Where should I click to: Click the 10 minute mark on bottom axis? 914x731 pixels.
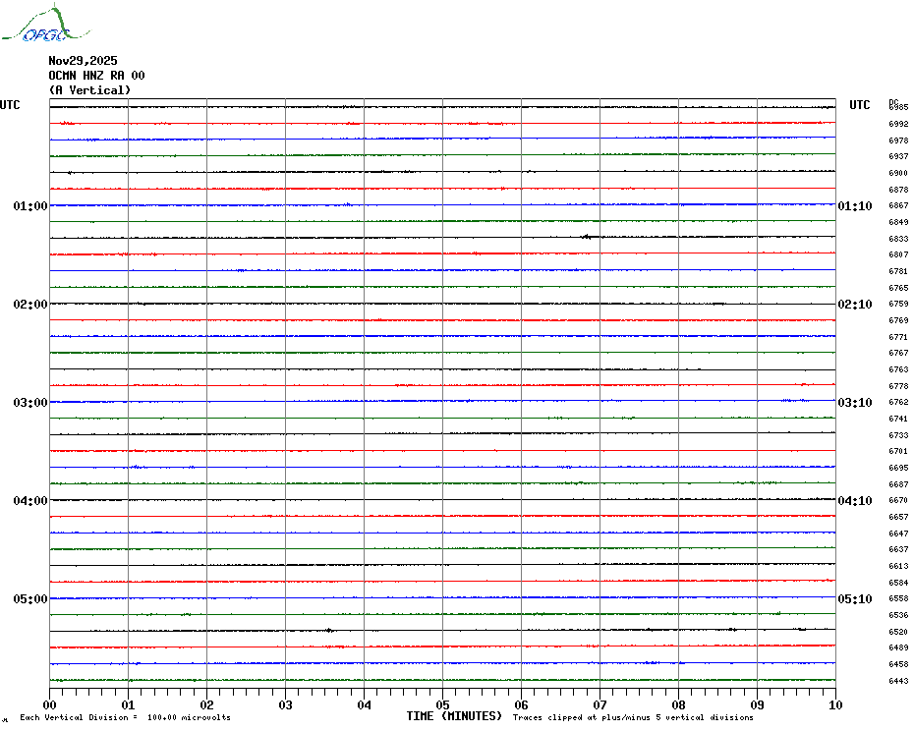[x=834, y=704]
